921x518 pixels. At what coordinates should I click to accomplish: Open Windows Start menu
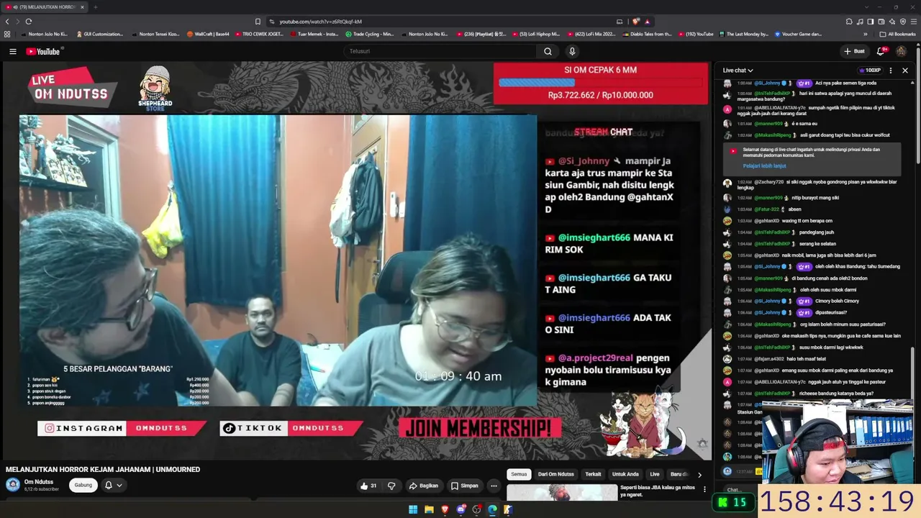(x=413, y=509)
